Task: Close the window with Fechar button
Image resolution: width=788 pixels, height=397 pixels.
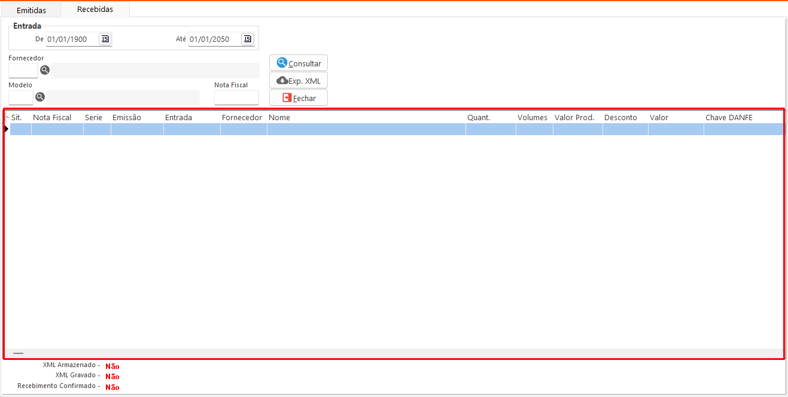Action: pyautogui.click(x=299, y=98)
